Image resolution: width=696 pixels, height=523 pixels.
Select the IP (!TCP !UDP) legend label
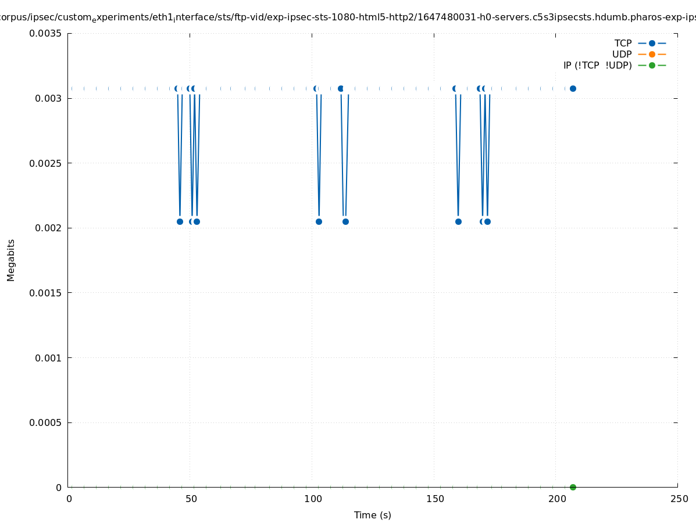(x=597, y=66)
